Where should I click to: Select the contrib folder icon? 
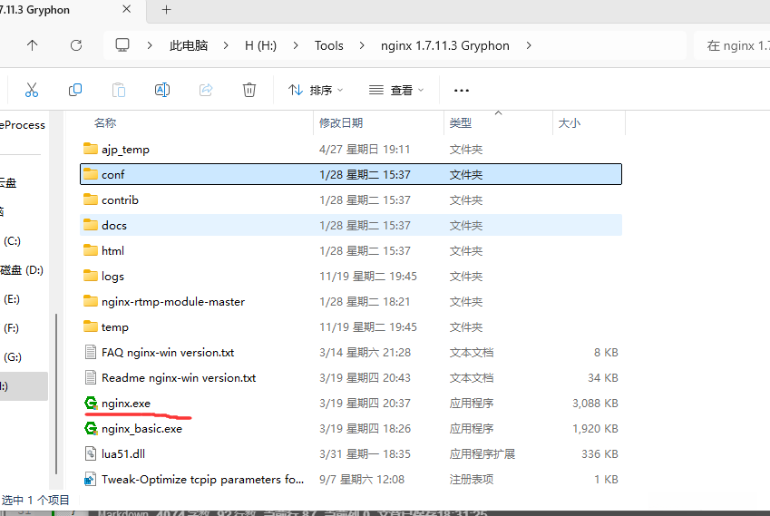[91, 200]
